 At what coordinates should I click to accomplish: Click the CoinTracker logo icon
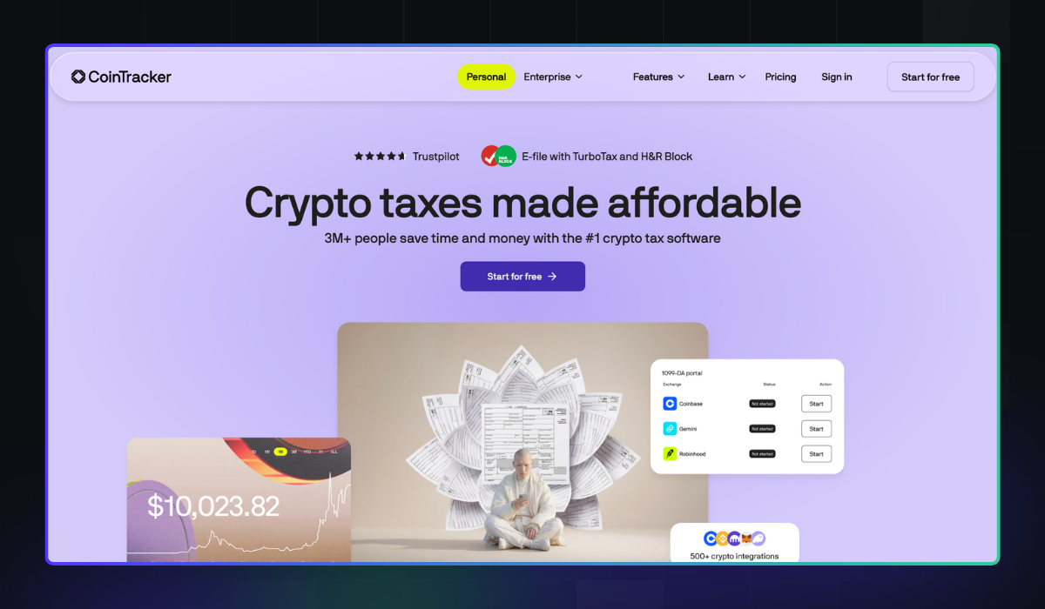point(78,77)
